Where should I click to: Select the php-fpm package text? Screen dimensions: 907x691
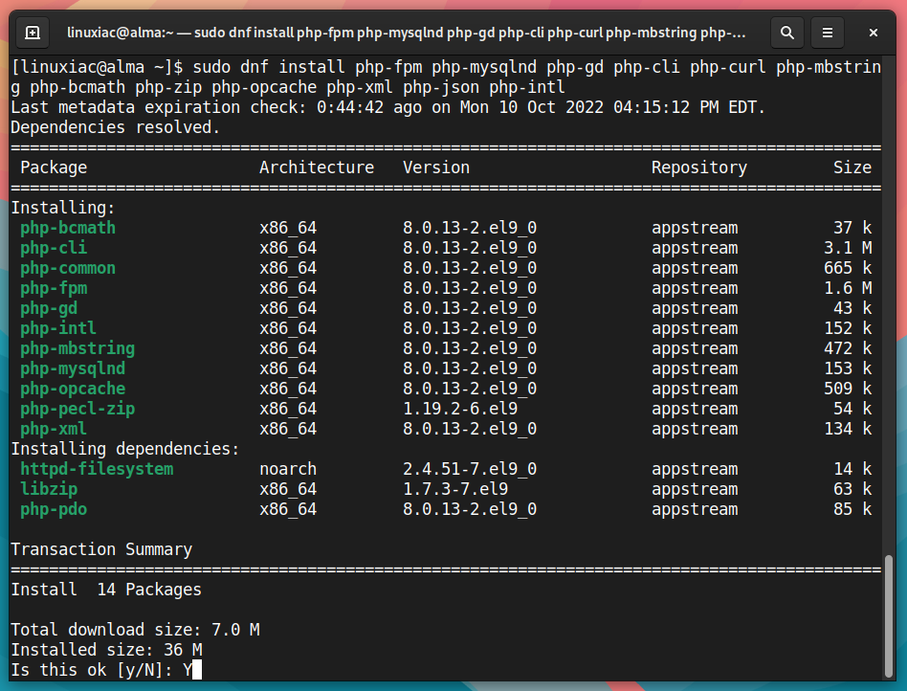pos(54,288)
